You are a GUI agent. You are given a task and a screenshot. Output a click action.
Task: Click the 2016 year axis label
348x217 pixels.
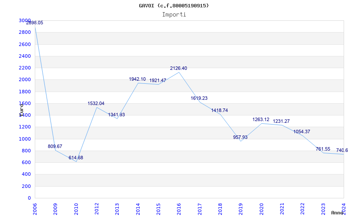(179, 209)
